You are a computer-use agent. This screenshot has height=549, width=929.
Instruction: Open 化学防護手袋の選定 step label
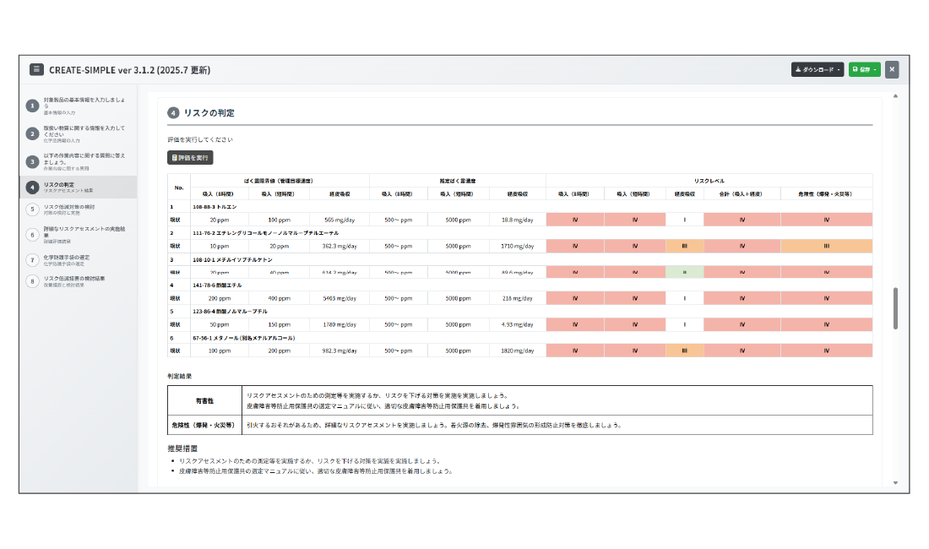[x=67, y=258]
